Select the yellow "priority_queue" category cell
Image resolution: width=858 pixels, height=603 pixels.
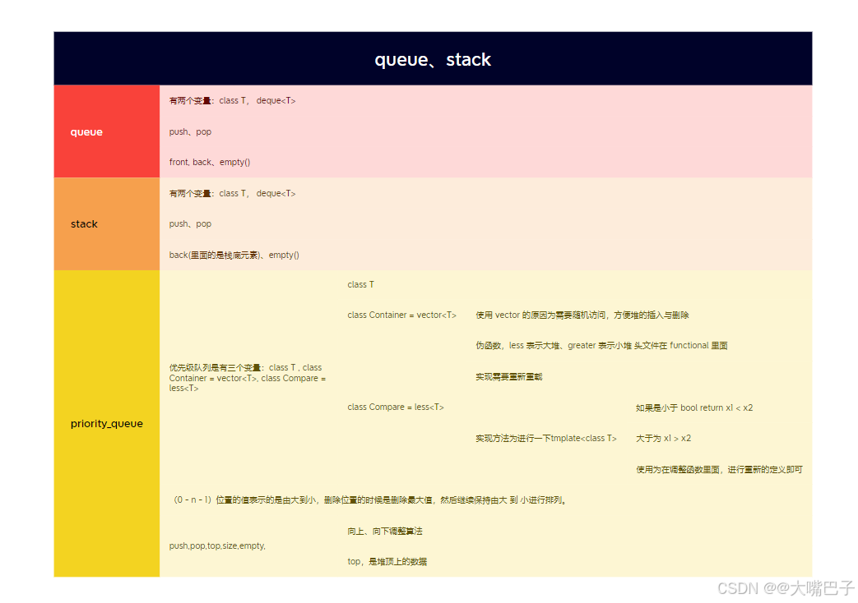(107, 423)
